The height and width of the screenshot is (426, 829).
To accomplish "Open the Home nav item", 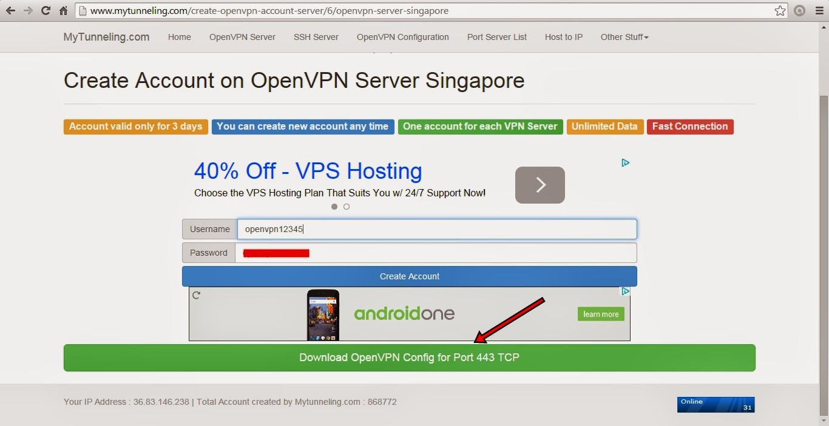I will click(180, 37).
